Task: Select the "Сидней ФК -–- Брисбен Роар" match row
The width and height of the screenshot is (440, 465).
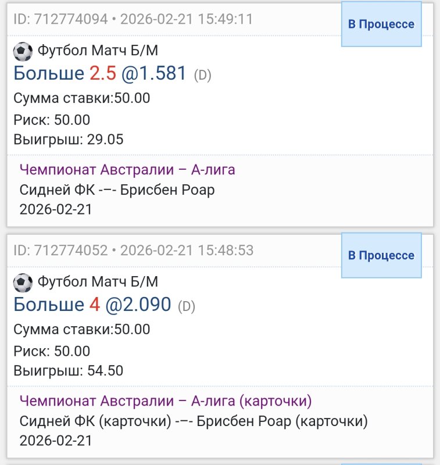Action: (x=117, y=190)
